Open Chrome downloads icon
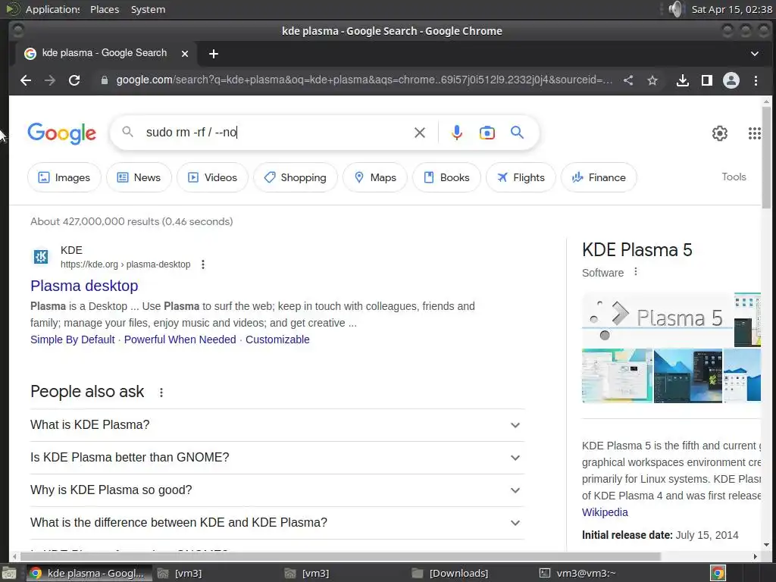The image size is (776, 582). pos(683,80)
